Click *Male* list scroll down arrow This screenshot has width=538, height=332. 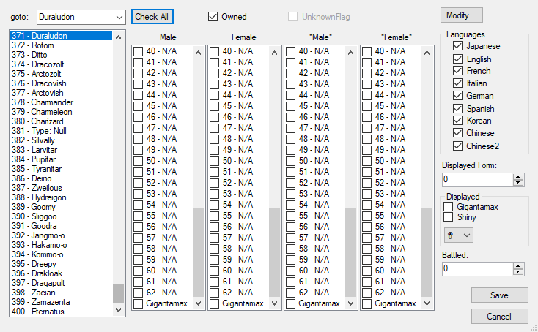coord(350,303)
